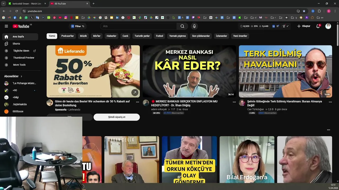
Task: Select the Müzik chip
Action: click(83, 36)
